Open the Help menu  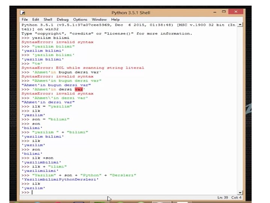coord(115,20)
